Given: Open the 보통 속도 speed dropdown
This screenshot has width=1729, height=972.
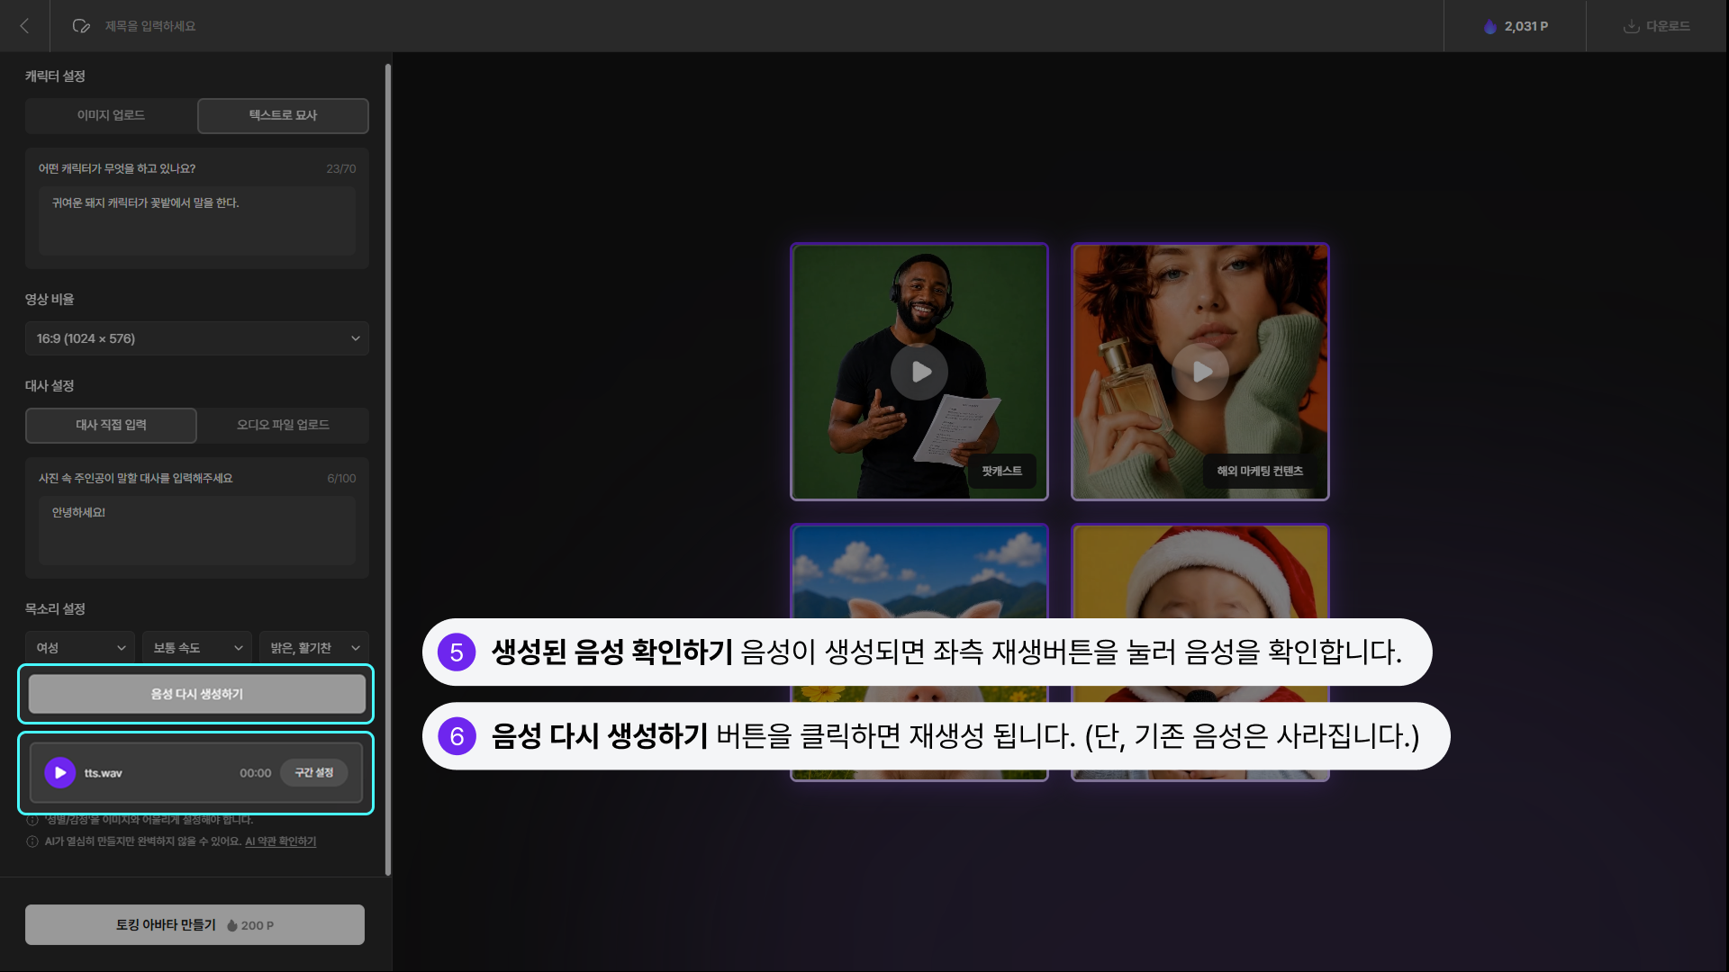Looking at the screenshot, I should click(x=197, y=648).
